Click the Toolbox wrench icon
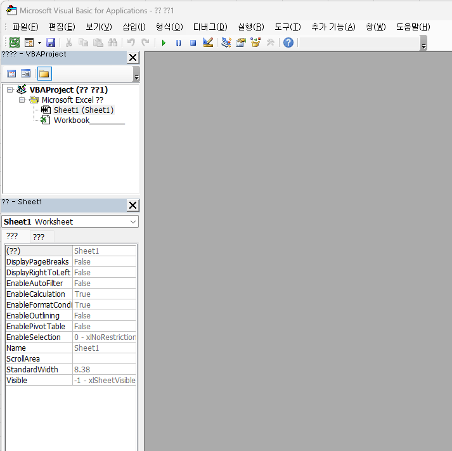Screen dimensions: 452x451 pyautogui.click(x=270, y=42)
